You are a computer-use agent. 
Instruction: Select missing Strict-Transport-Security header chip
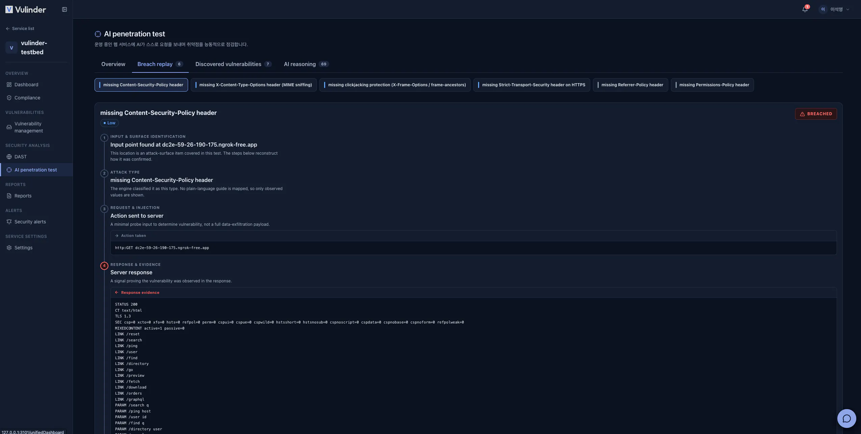531,85
